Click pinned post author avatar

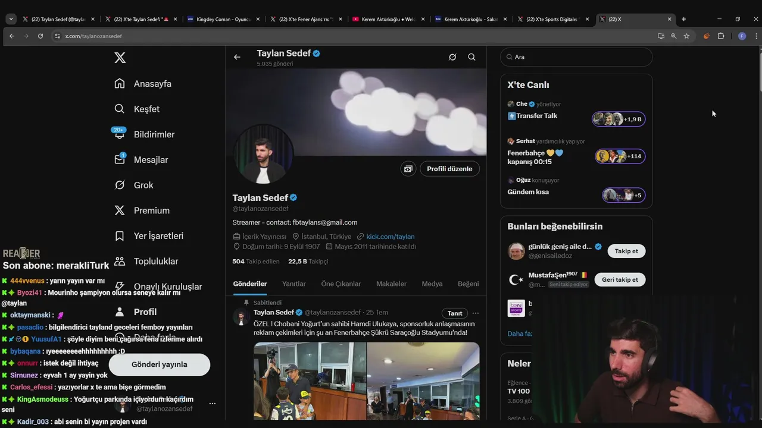(x=241, y=316)
